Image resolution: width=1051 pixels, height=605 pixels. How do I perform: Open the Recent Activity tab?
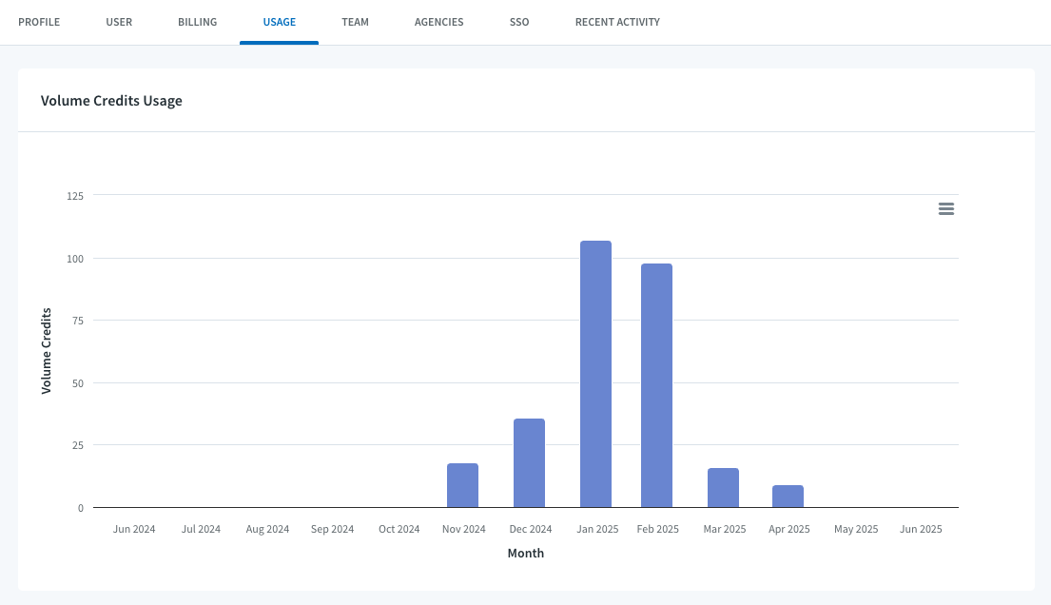click(x=617, y=22)
